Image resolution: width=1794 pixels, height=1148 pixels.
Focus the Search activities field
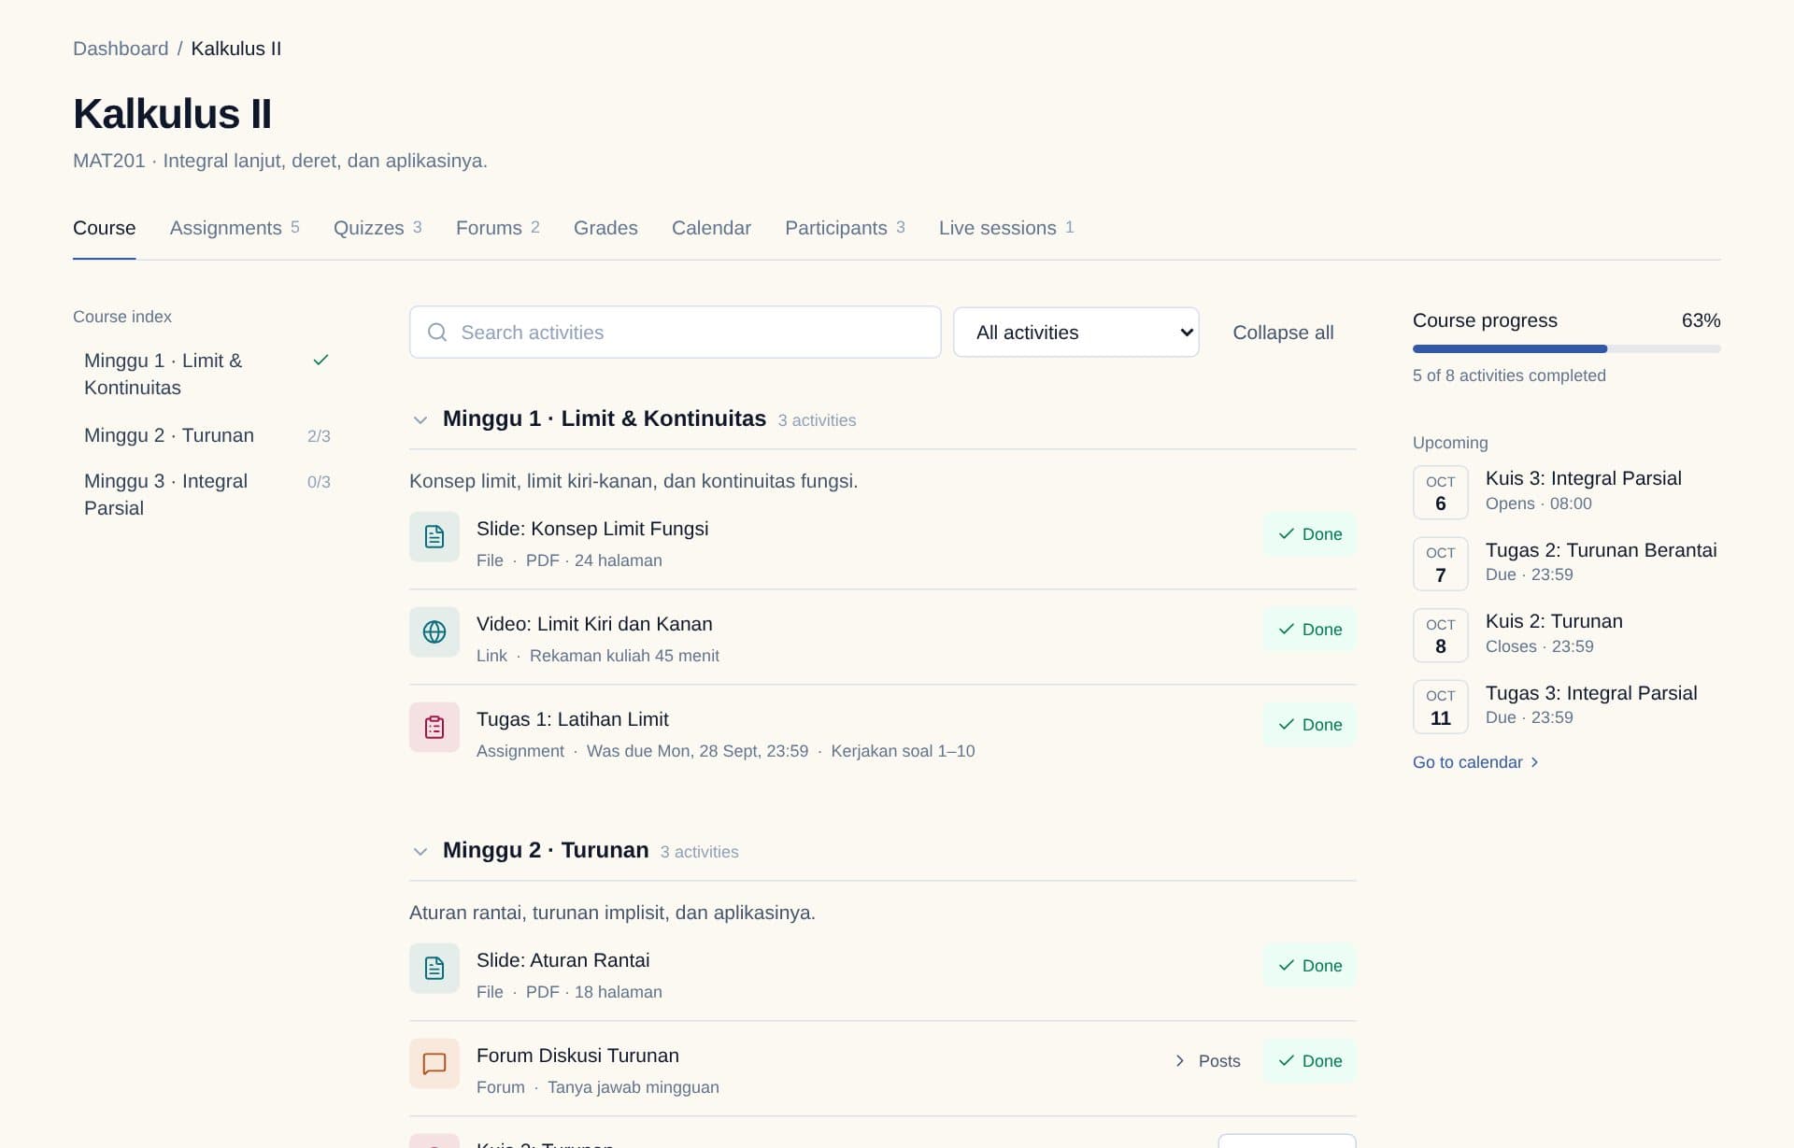point(675,333)
